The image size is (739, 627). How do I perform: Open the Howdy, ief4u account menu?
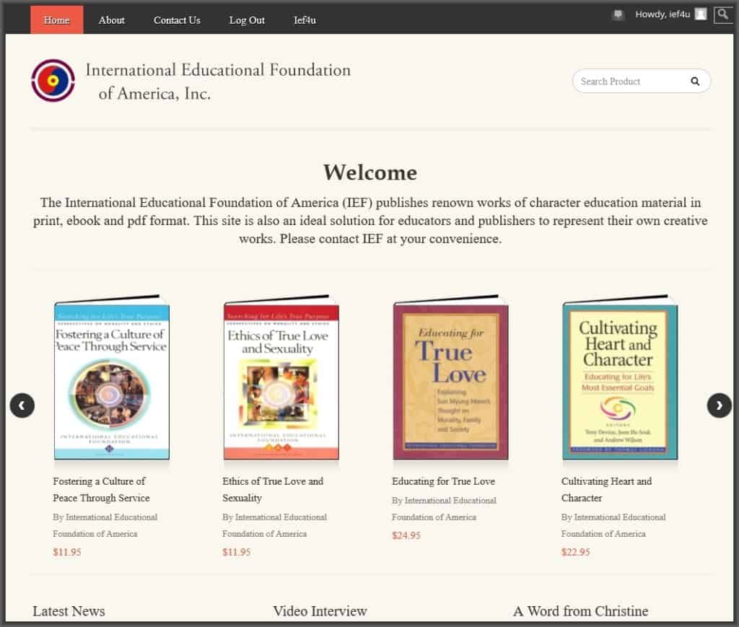pyautogui.click(x=663, y=14)
